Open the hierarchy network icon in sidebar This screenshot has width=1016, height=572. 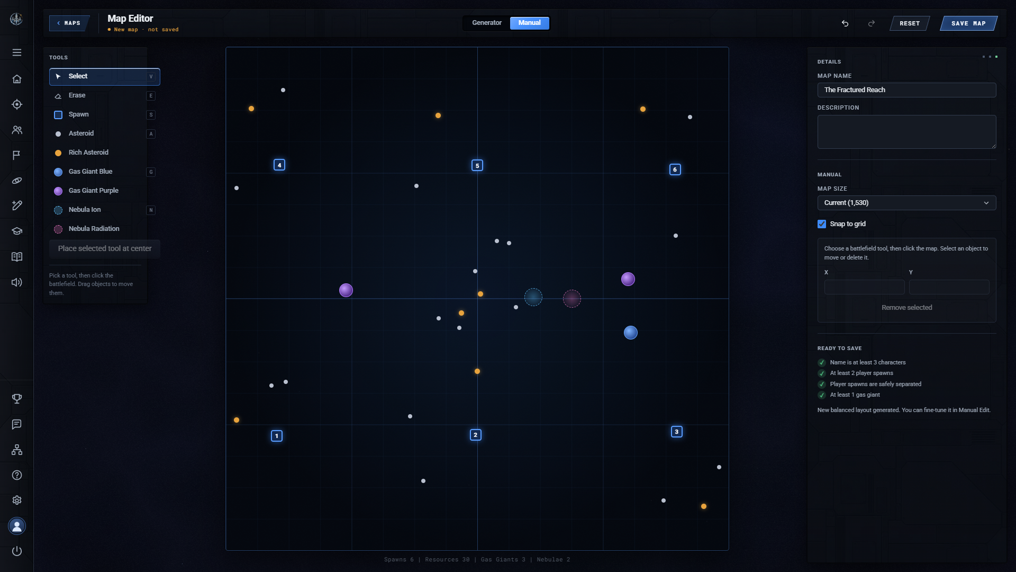(17, 450)
